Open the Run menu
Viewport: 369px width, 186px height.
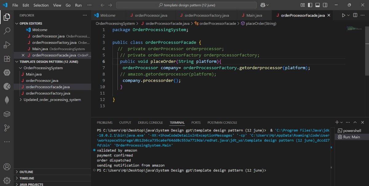point(78,5)
